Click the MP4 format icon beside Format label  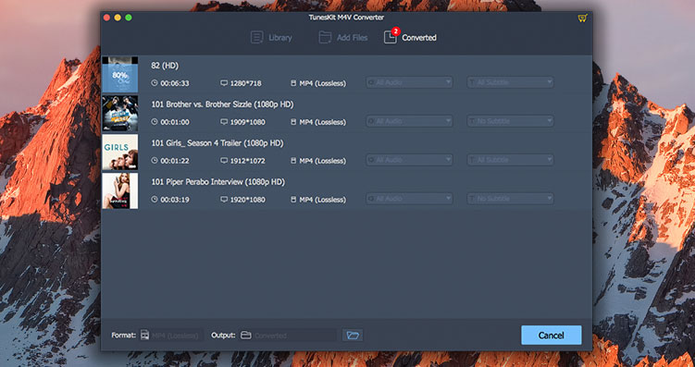[x=144, y=336]
